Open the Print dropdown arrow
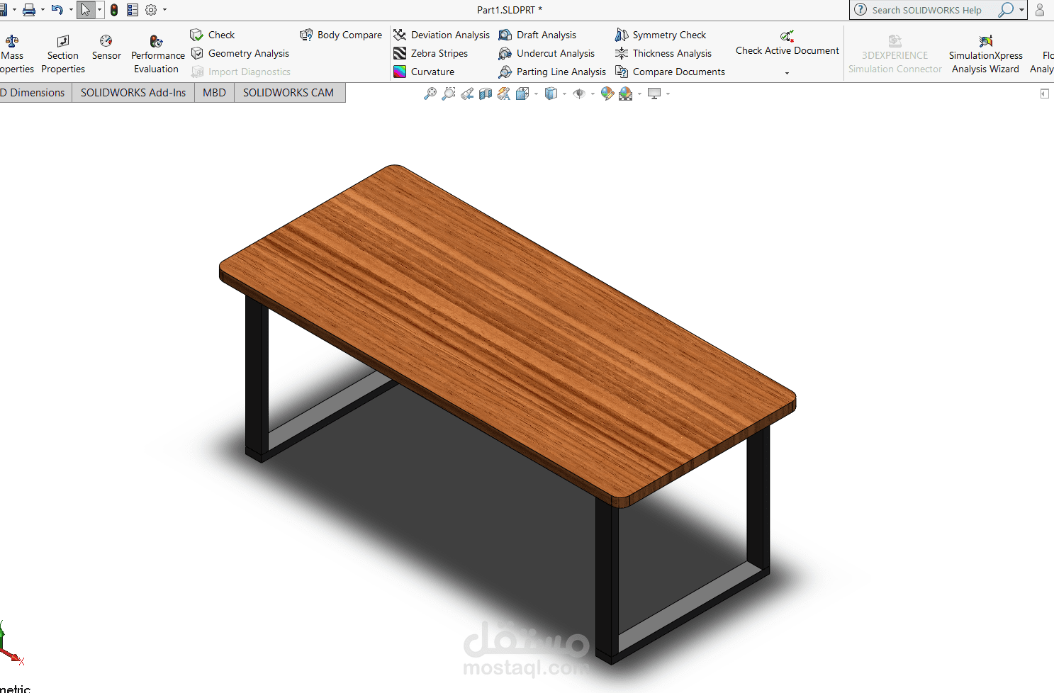 (42, 10)
